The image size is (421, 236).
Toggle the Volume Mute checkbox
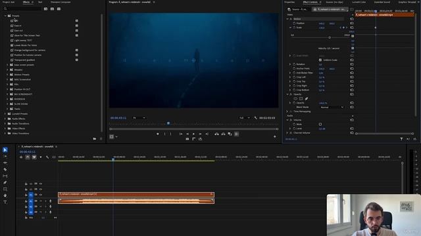pyautogui.click(x=320, y=124)
